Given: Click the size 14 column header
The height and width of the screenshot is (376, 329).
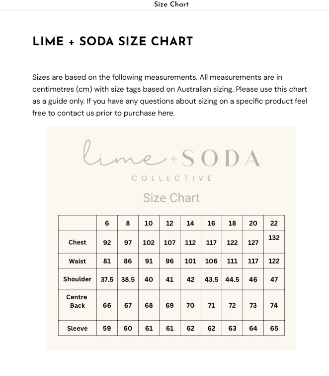Looking at the screenshot, I should point(190,223).
